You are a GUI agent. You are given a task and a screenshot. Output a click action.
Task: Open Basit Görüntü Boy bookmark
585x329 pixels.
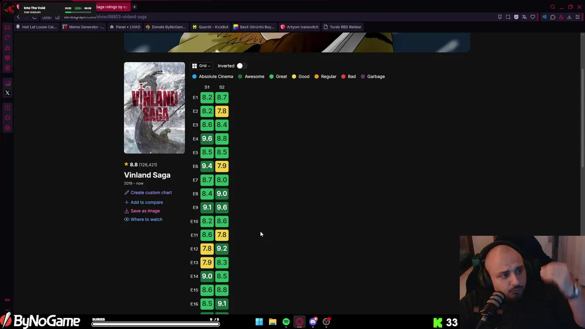pyautogui.click(x=254, y=27)
